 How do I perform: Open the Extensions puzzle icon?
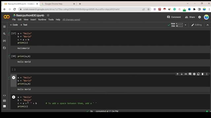coord(194,9)
